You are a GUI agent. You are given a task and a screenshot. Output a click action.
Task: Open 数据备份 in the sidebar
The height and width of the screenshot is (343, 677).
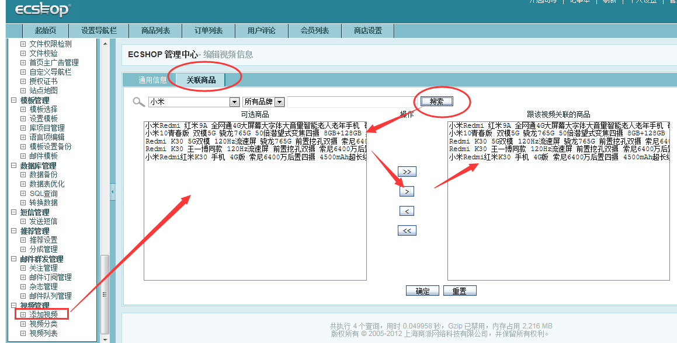(43, 174)
